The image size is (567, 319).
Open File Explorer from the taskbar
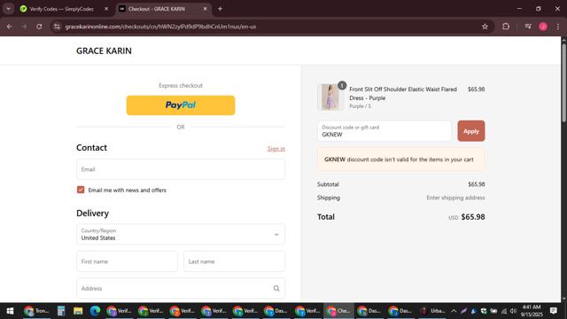(x=78, y=311)
